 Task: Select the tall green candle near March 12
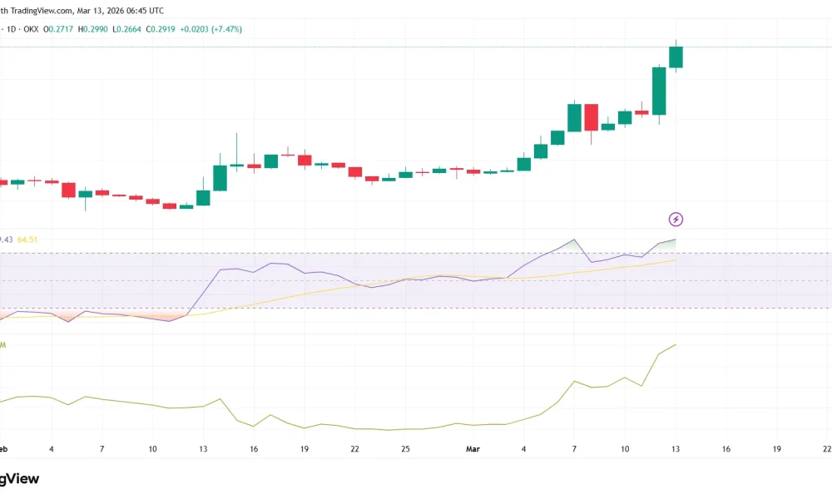657,91
